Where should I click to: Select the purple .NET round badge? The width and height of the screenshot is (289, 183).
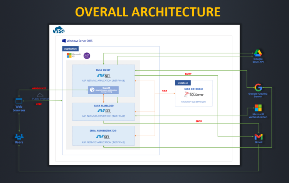pyautogui.click(x=87, y=55)
